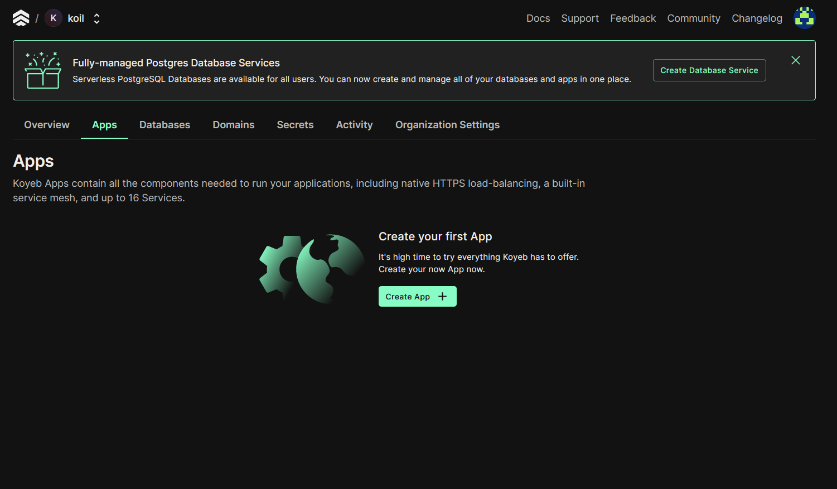Click the koil organization name
The height and width of the screenshot is (489, 837).
[x=76, y=18]
